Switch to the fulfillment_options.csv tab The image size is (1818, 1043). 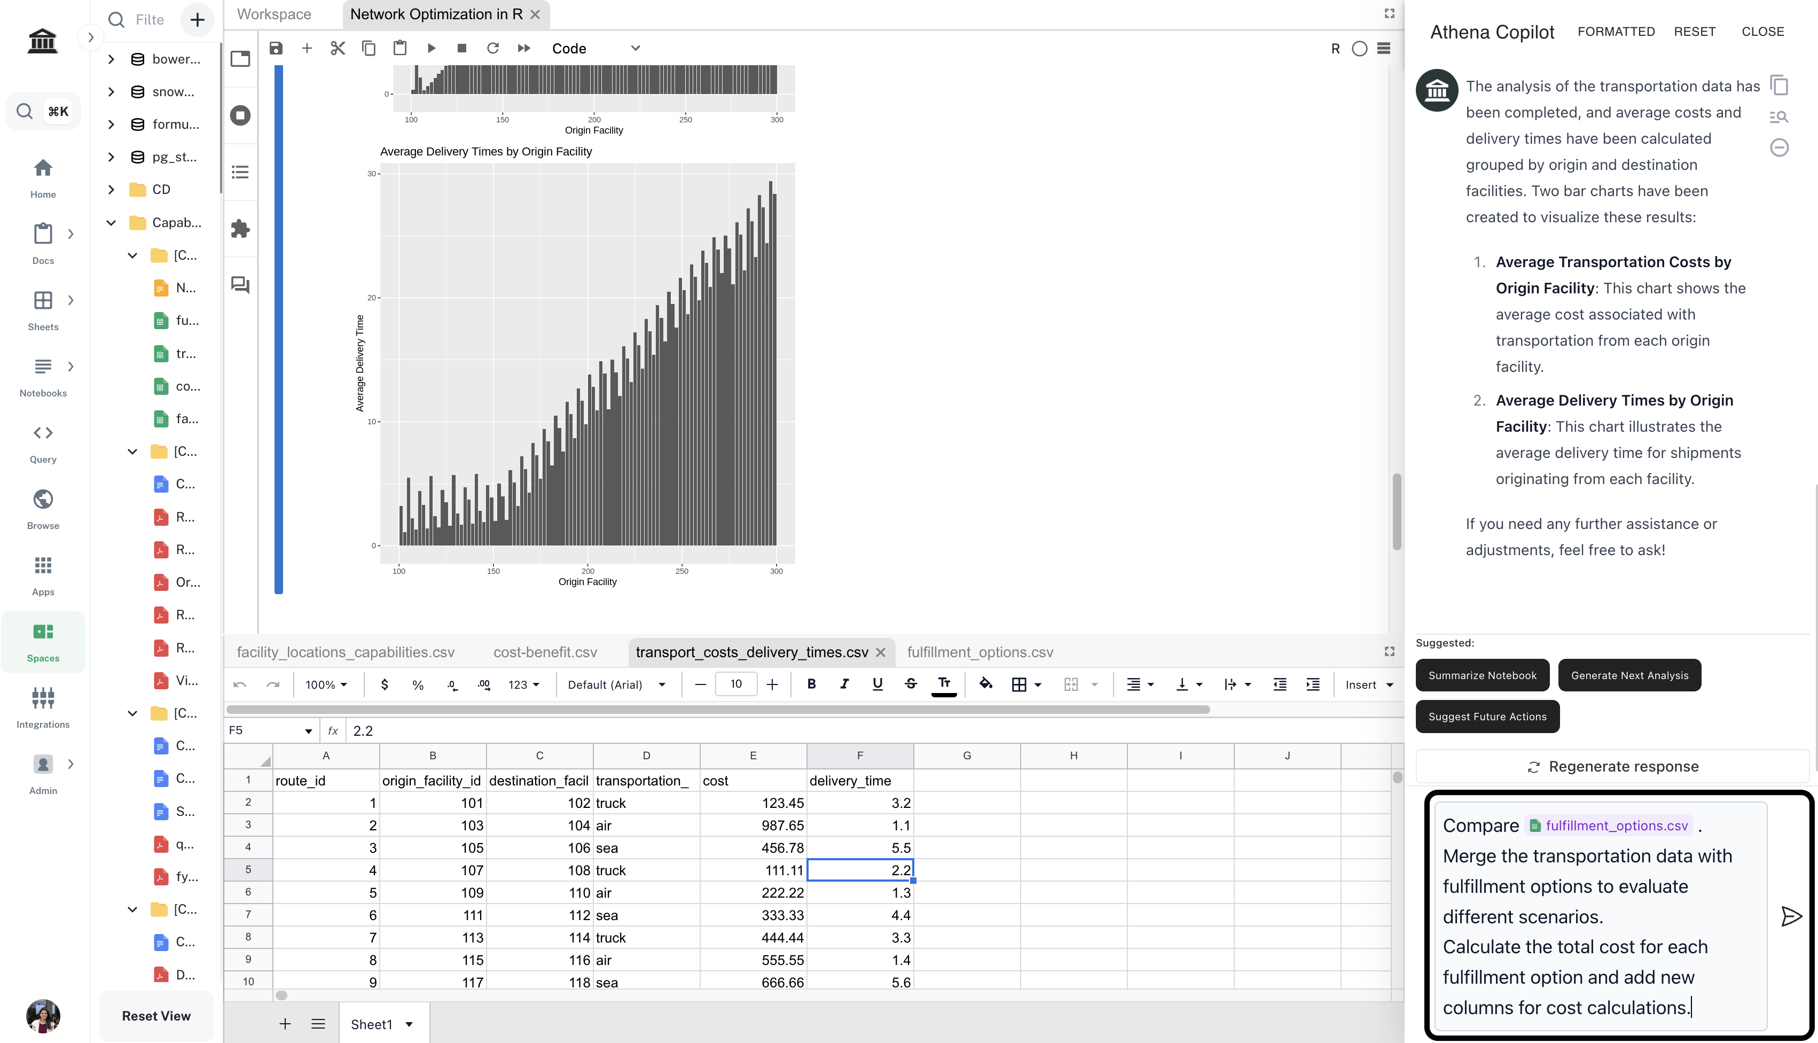click(979, 652)
